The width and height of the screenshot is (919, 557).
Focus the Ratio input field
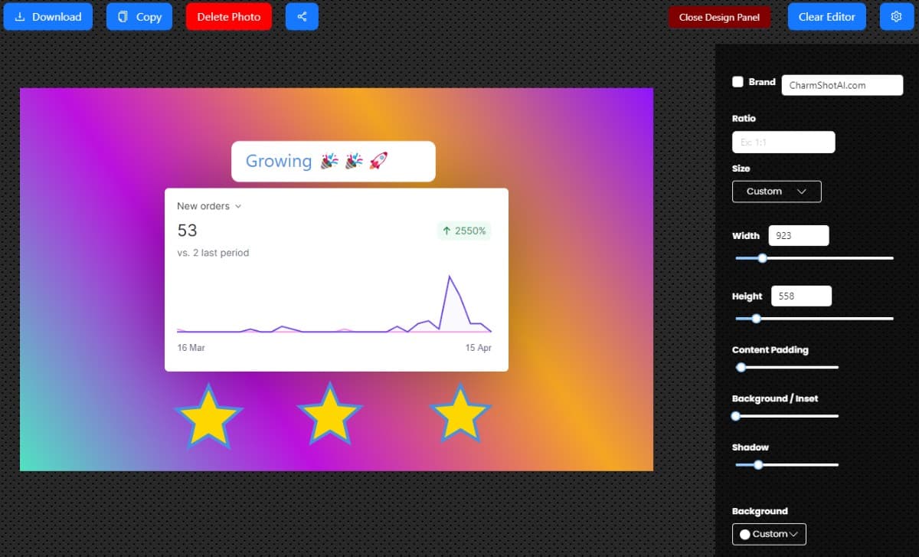783,143
